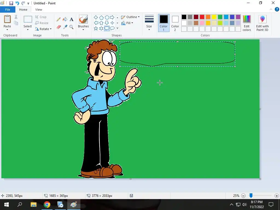This screenshot has height=210, width=280.
Task: Open Chrome from the taskbar
Action: 47,205
